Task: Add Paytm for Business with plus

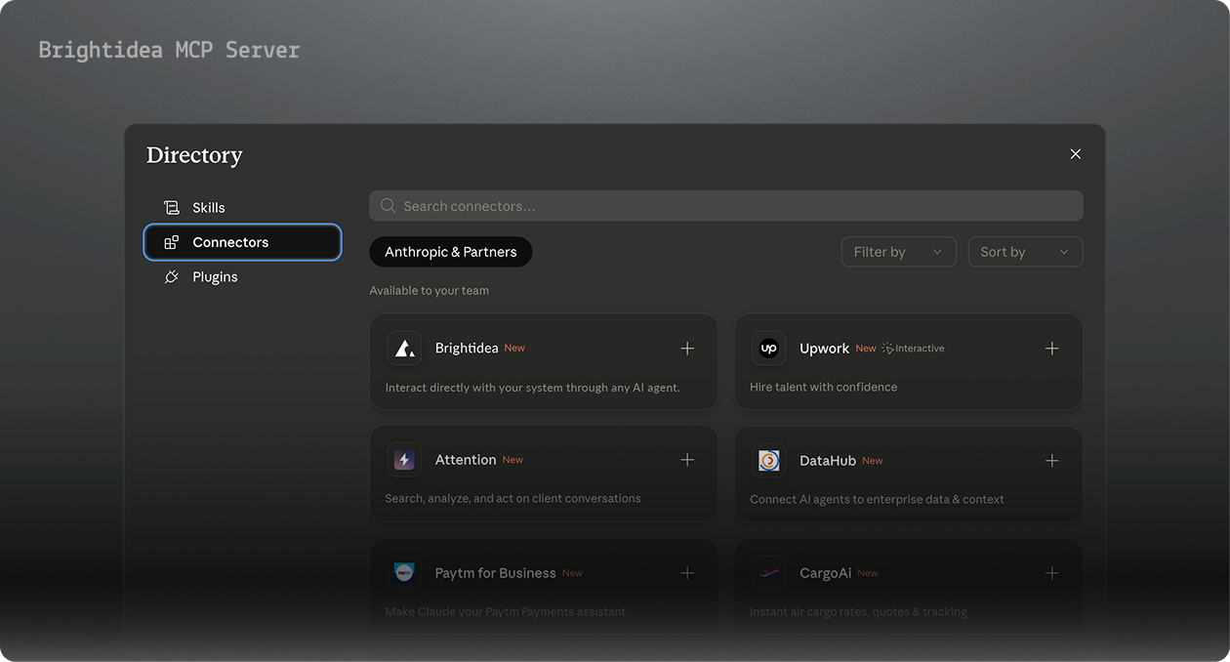Action: point(687,573)
